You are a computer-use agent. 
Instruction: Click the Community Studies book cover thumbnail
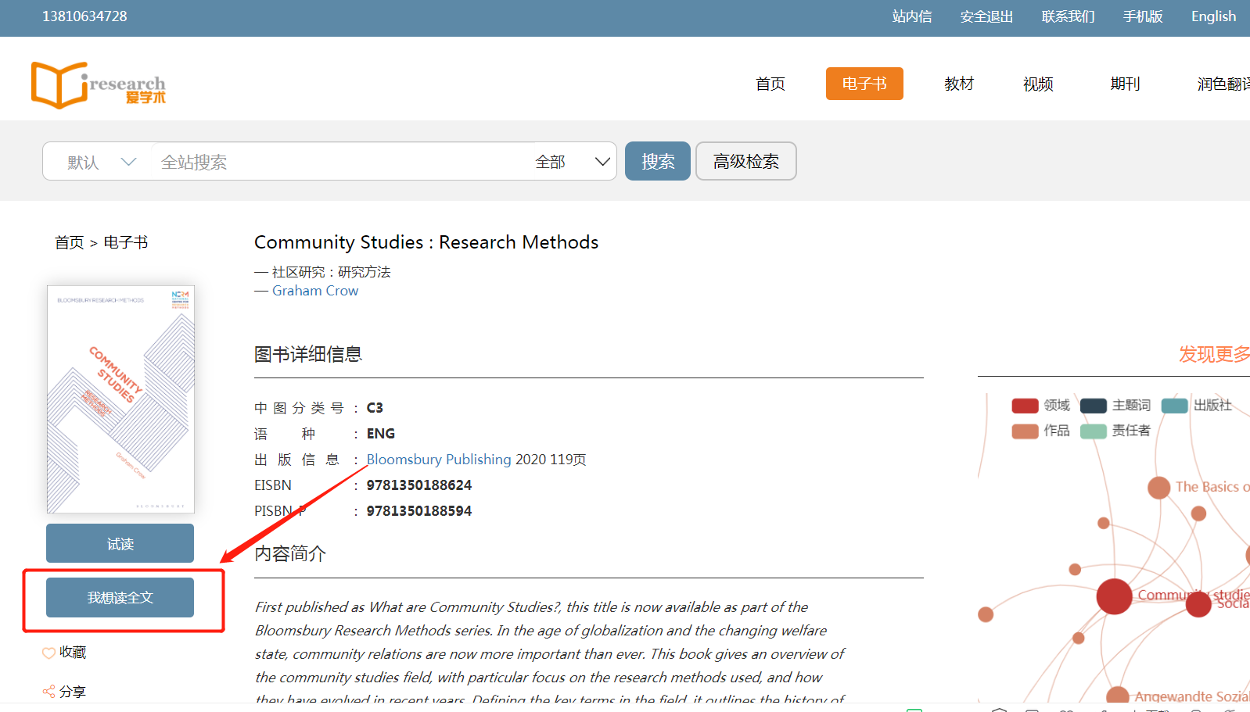click(x=120, y=399)
